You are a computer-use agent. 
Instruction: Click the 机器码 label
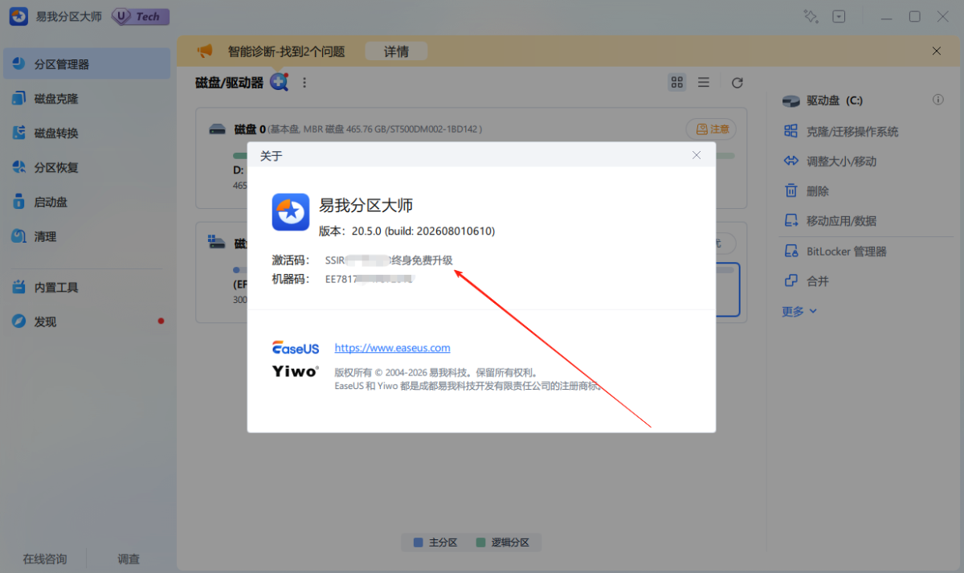click(291, 280)
